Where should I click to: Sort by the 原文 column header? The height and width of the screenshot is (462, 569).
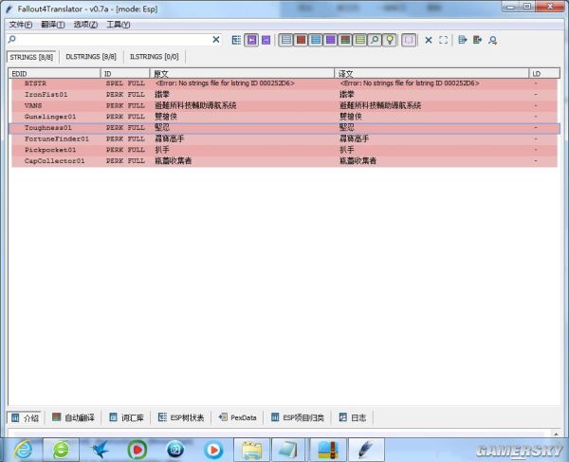point(242,74)
